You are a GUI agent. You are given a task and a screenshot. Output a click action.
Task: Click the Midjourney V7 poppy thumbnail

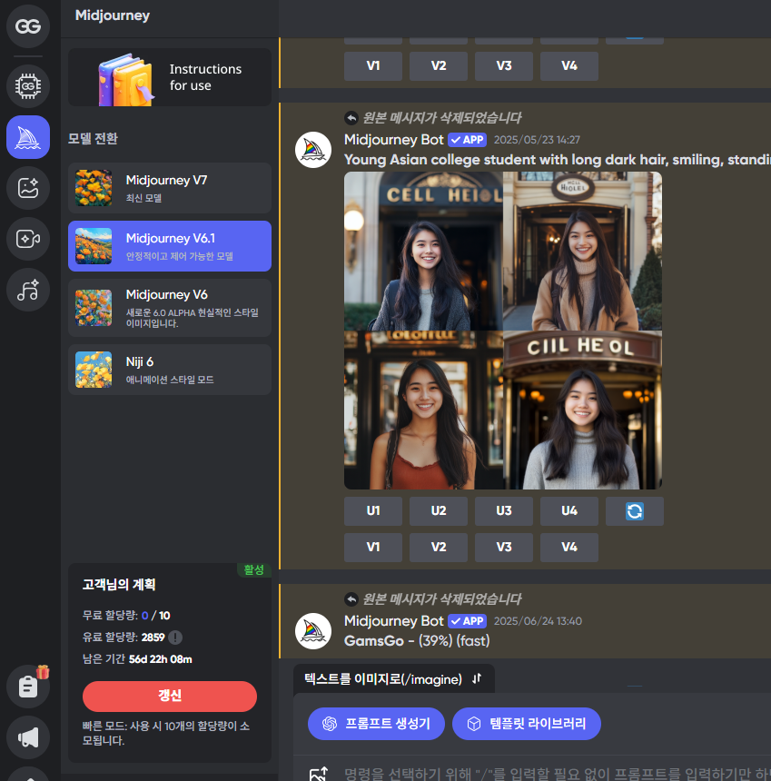(x=94, y=188)
